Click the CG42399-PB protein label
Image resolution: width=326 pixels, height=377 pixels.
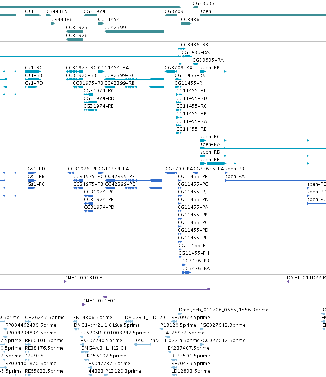[120, 177]
